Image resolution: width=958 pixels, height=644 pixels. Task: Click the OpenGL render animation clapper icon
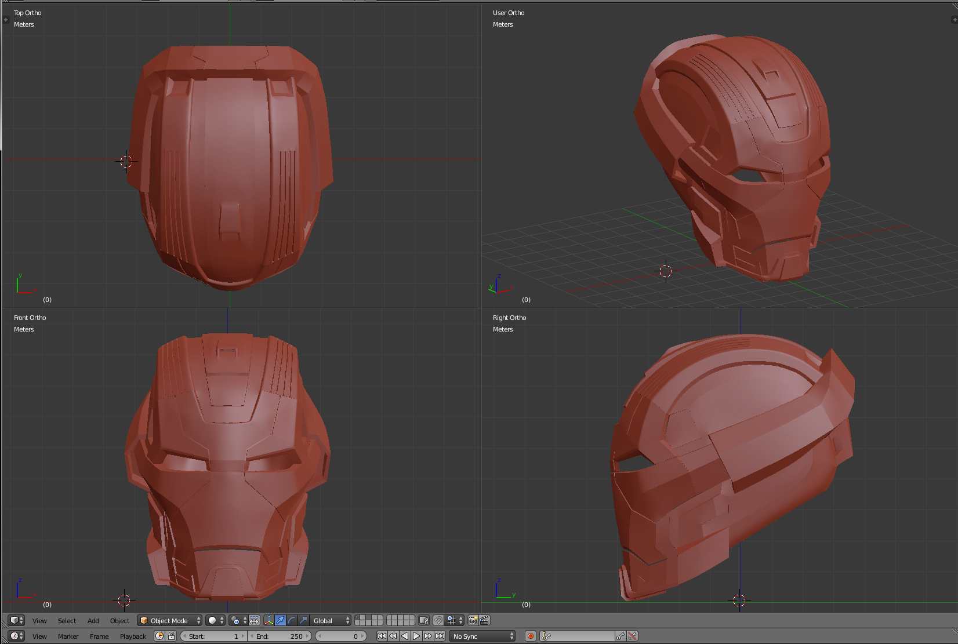click(x=484, y=620)
